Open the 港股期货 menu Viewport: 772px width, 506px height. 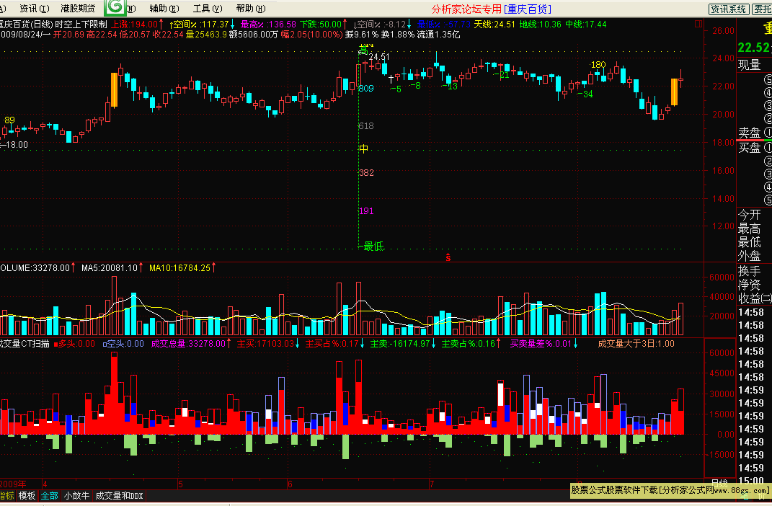click(78, 9)
